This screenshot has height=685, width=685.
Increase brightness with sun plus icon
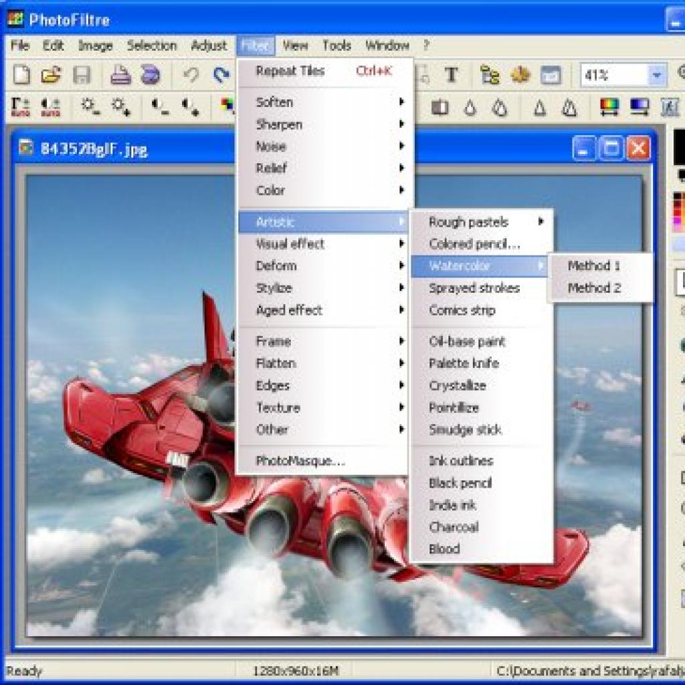tap(120, 106)
